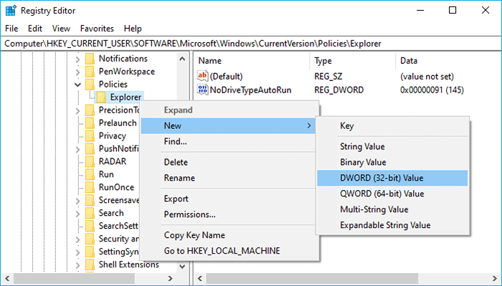Screen dimensions: 502x286
Task: Open the Favorites menu
Action: (x=97, y=29)
